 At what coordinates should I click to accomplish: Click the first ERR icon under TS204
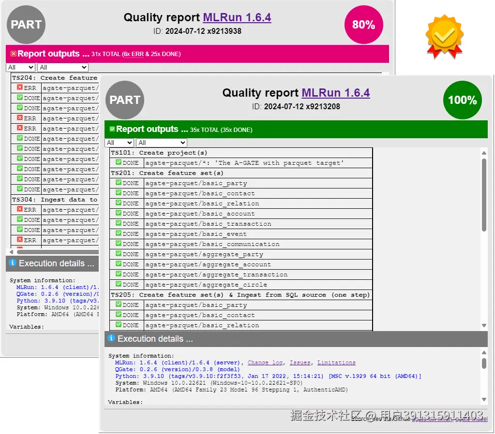pos(19,87)
